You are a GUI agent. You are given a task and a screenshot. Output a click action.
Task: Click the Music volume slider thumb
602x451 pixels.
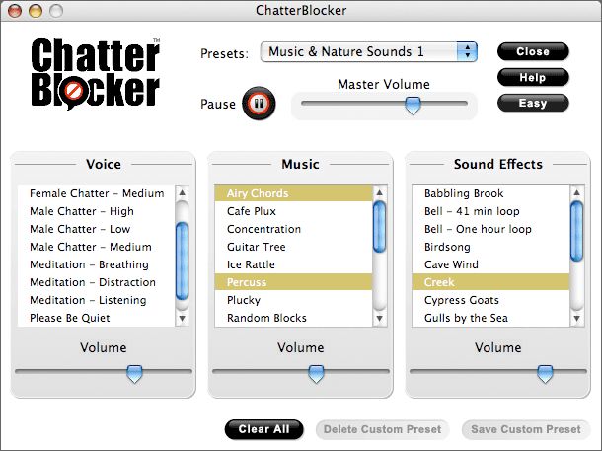coord(316,374)
